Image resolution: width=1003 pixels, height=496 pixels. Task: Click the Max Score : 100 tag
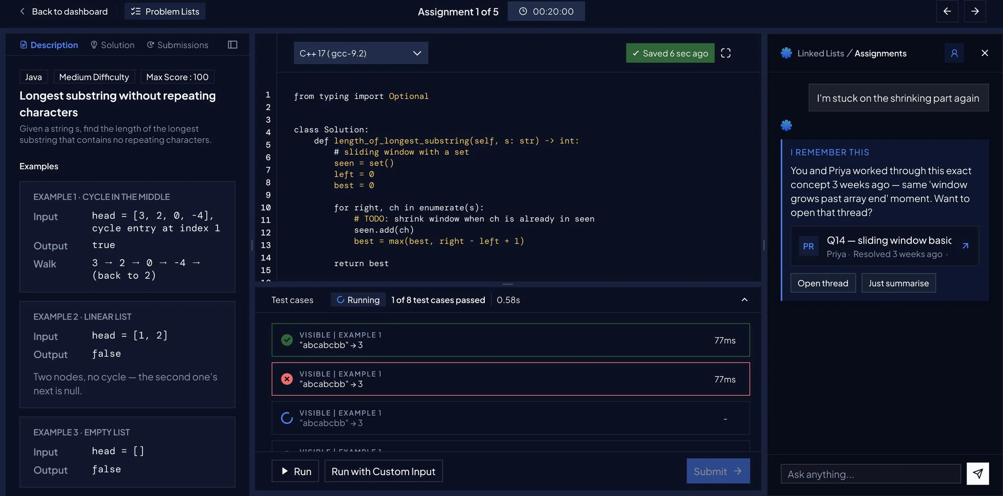tap(177, 77)
